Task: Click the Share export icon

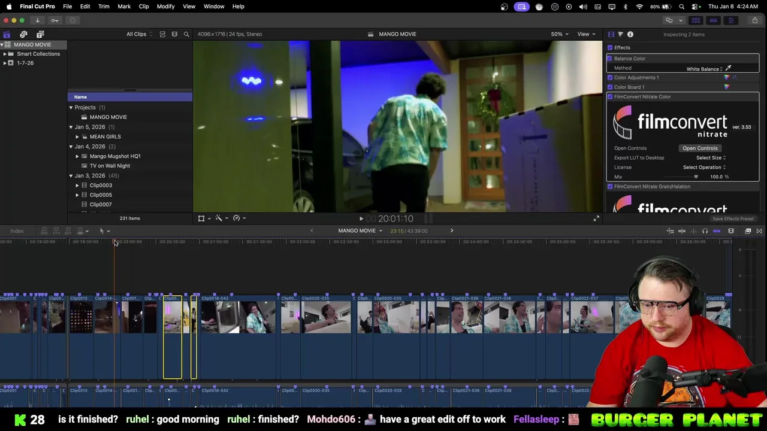Action: 754,20
